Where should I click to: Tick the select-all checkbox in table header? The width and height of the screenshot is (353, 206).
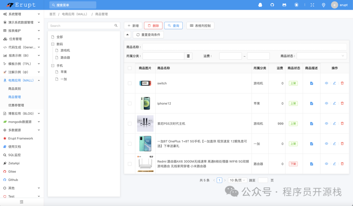point(130,68)
